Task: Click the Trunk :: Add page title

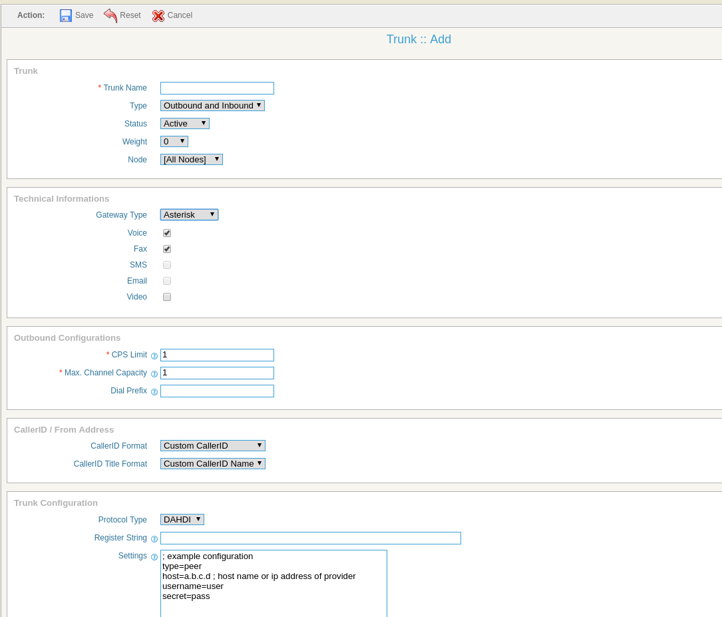Action: (419, 39)
